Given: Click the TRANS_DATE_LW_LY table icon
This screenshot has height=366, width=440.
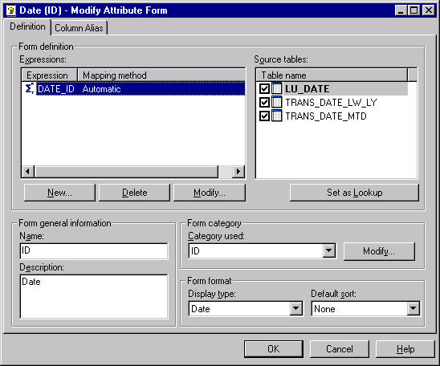Looking at the screenshot, I should pos(277,102).
